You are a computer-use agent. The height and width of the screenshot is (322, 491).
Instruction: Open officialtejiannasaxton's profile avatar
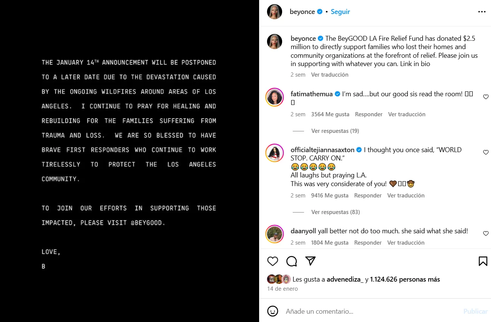point(275,153)
